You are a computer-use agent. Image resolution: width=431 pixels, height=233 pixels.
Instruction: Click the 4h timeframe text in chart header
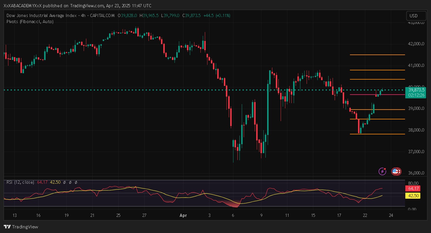(x=83, y=16)
